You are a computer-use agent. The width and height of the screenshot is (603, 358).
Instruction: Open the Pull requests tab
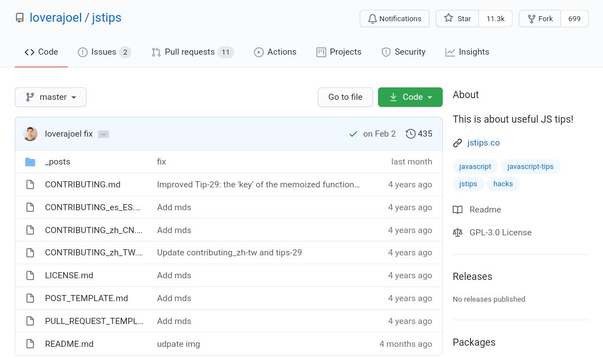coord(193,52)
